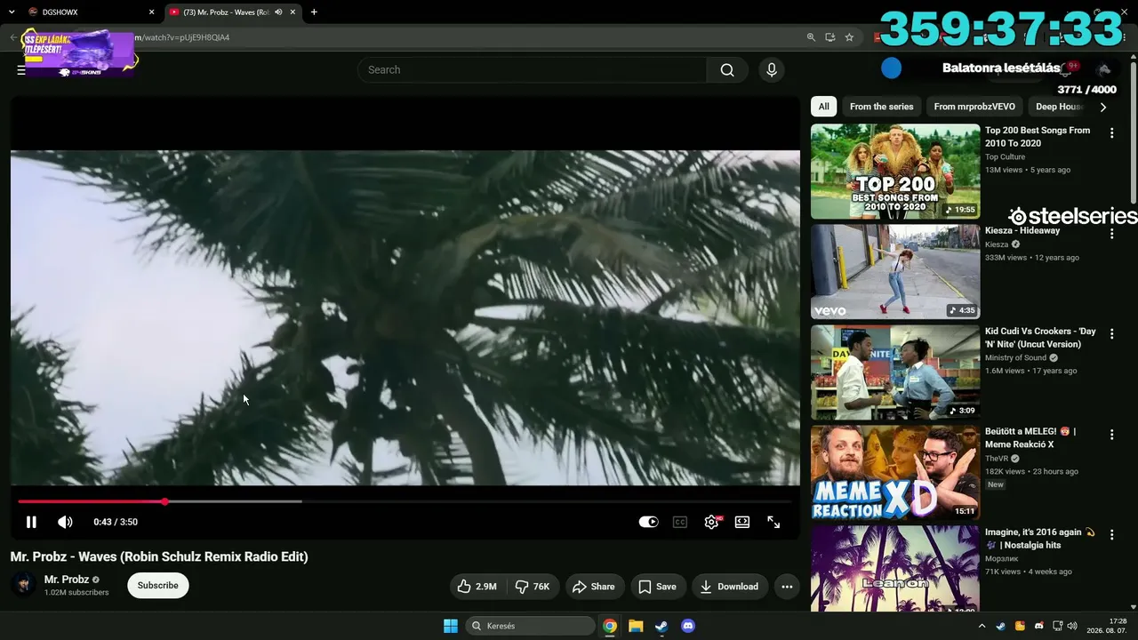Show more filter chips with right arrow

pyautogui.click(x=1103, y=107)
